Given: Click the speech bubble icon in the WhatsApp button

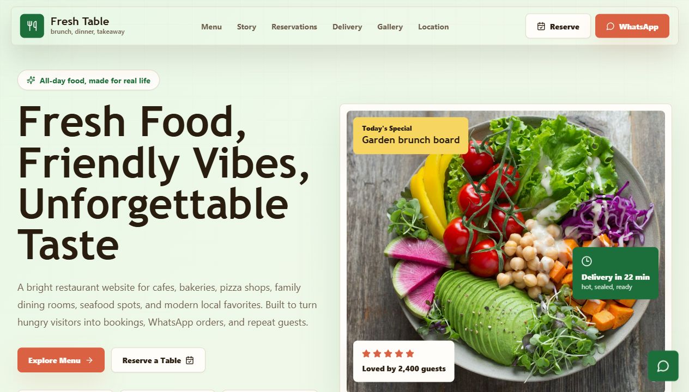Looking at the screenshot, I should pyautogui.click(x=610, y=26).
